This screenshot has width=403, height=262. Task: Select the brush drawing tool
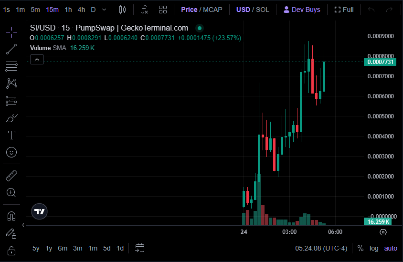point(11,118)
